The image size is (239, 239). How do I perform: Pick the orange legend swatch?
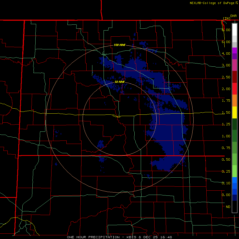tap(234, 101)
